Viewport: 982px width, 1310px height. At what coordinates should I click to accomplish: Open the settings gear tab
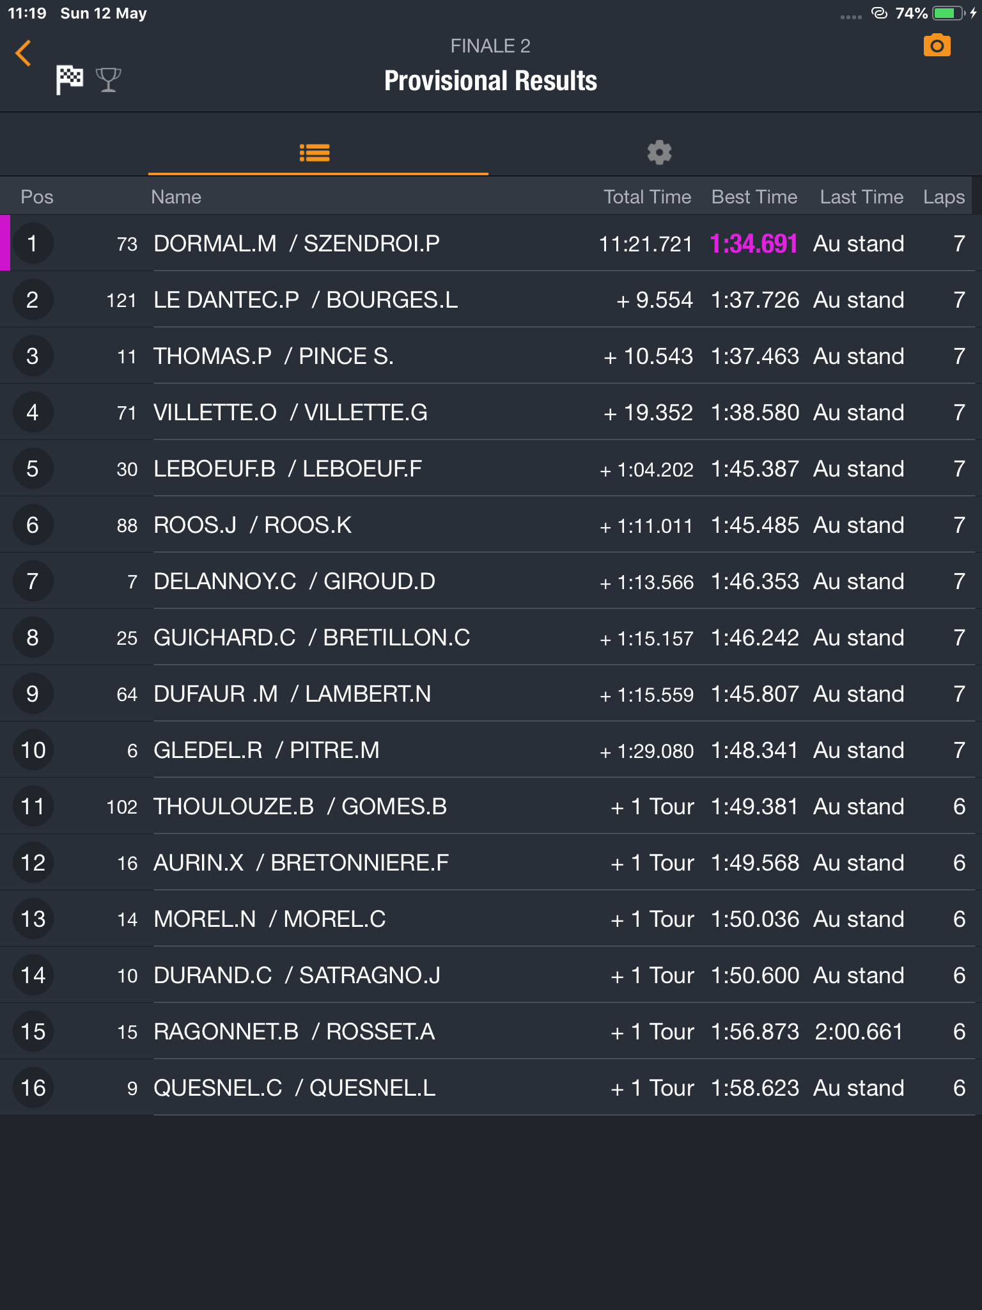click(659, 152)
